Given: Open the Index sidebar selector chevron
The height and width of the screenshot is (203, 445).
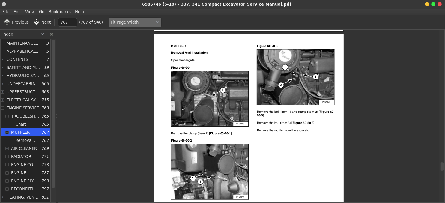Looking at the screenshot, I should (42, 34).
